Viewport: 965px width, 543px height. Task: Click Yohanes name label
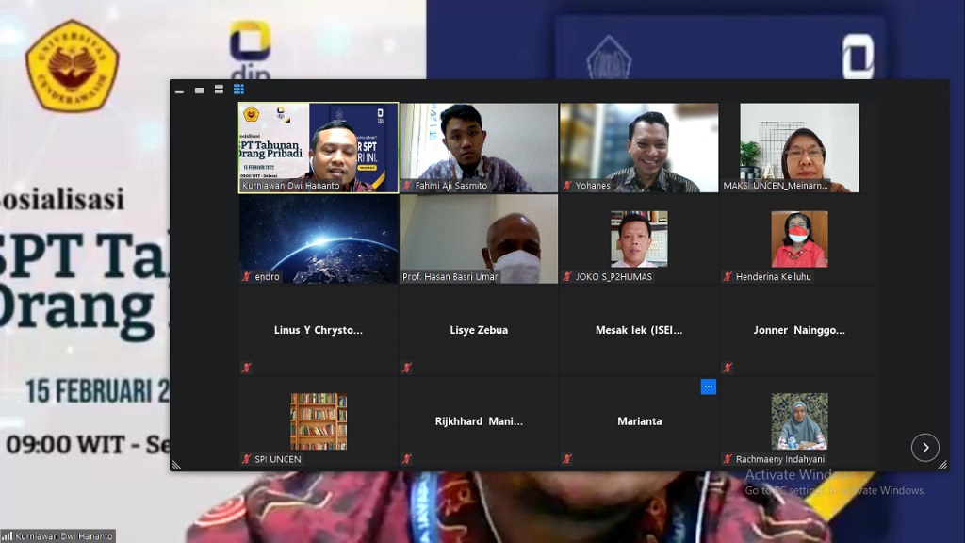(593, 186)
